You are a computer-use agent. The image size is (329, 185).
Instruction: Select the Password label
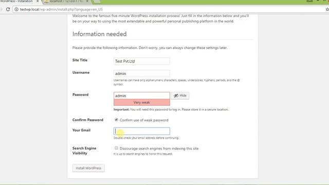(80, 95)
